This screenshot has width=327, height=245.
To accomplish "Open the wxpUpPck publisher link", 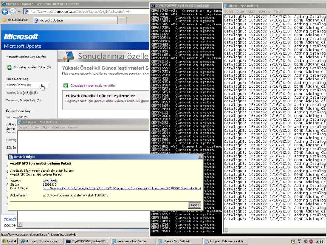I will tap(50, 181).
